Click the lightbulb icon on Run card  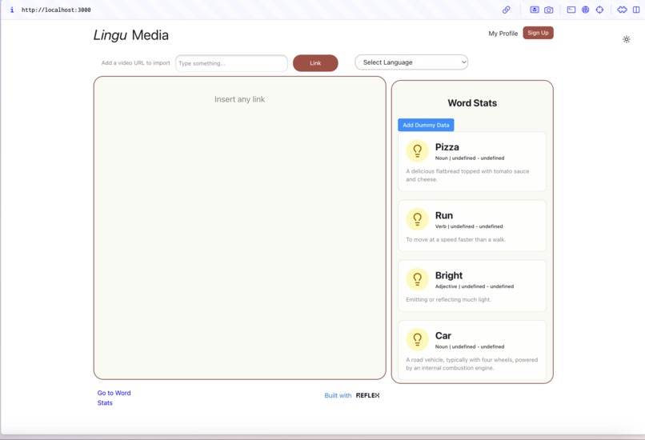pyautogui.click(x=417, y=219)
